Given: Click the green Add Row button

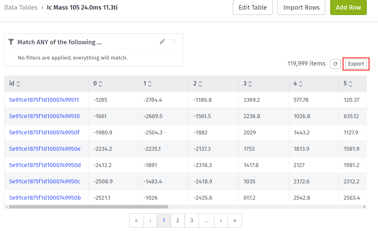Looking at the screenshot, I should (x=348, y=8).
